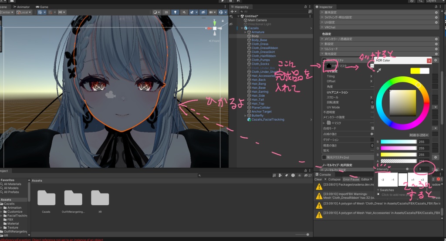The width and height of the screenshot is (446, 241).
Task: Click the favorite star icon in Project
Action: tap(300, 176)
